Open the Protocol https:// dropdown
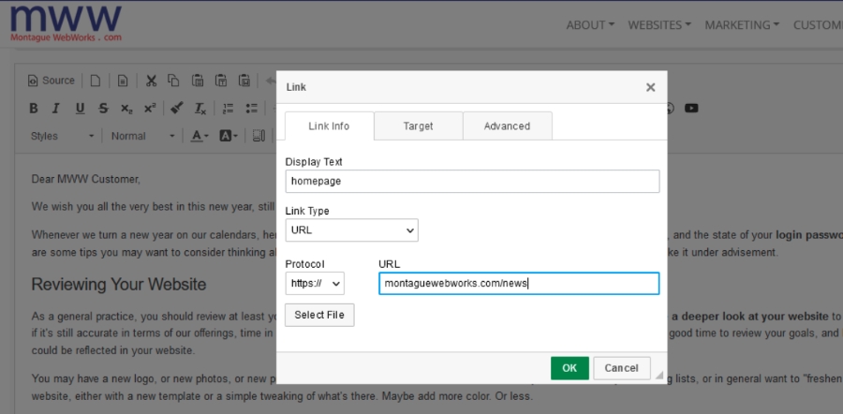 [315, 283]
